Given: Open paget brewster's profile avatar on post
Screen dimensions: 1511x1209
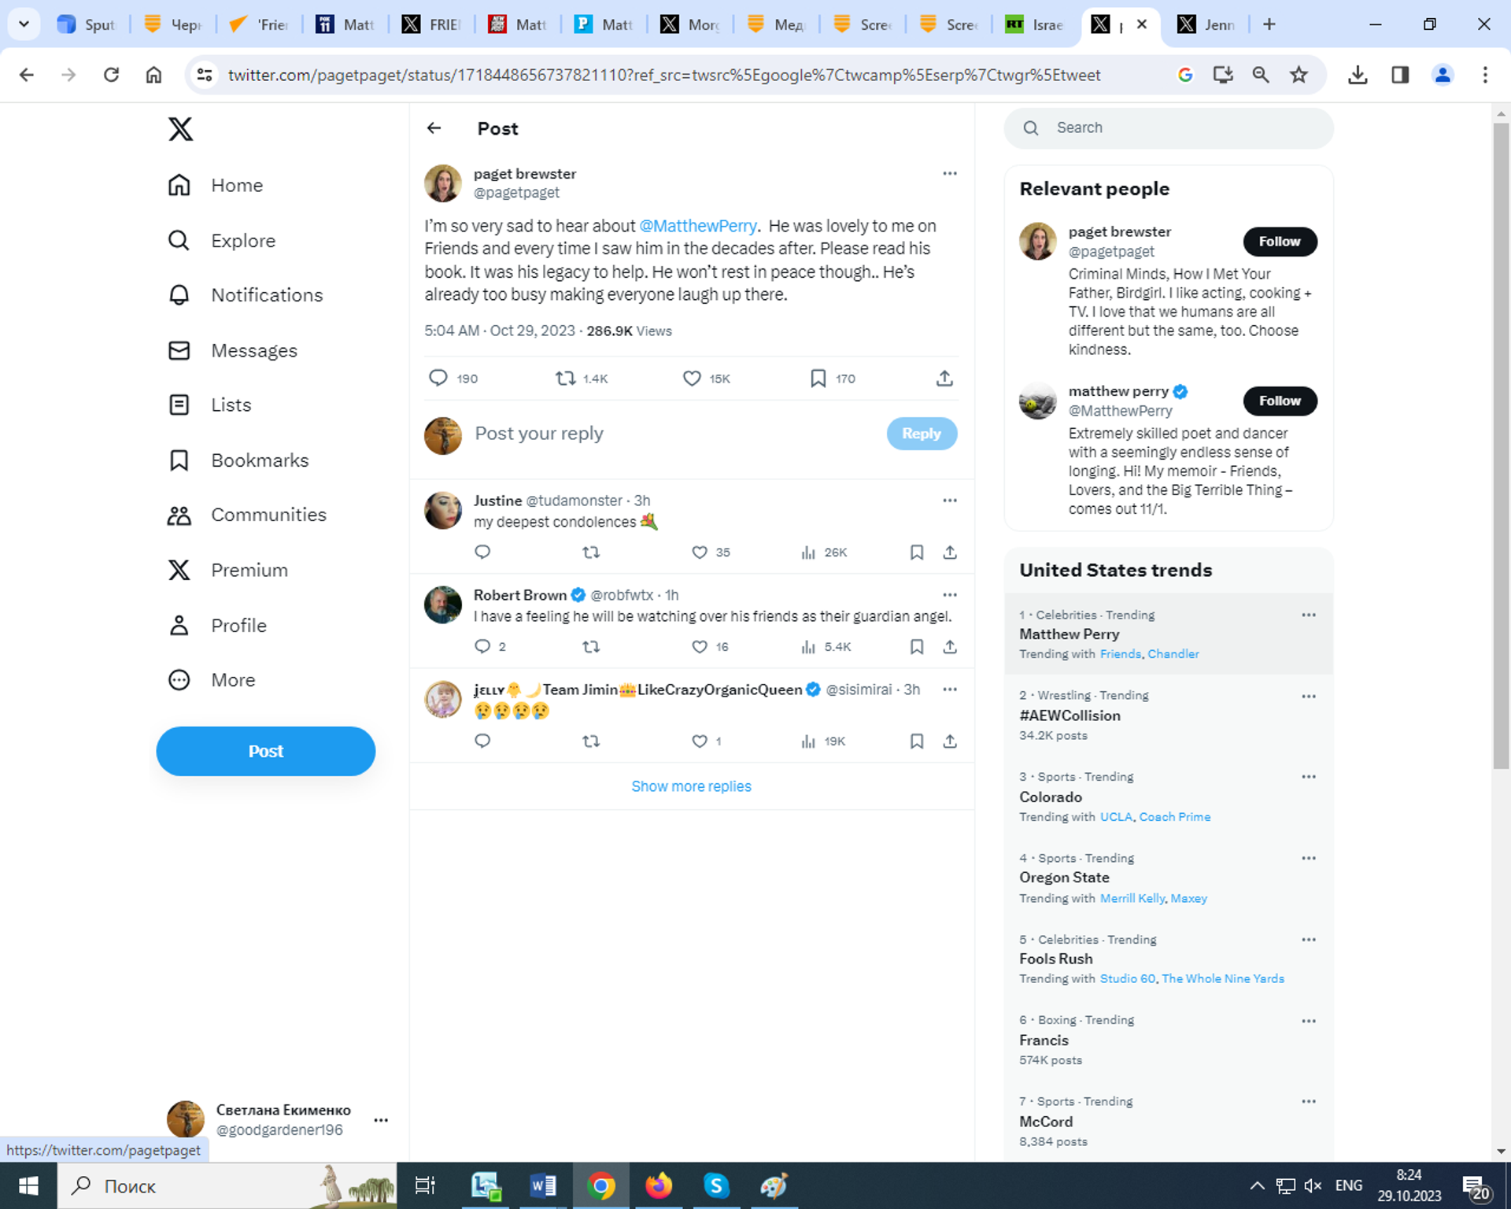Looking at the screenshot, I should tap(443, 183).
